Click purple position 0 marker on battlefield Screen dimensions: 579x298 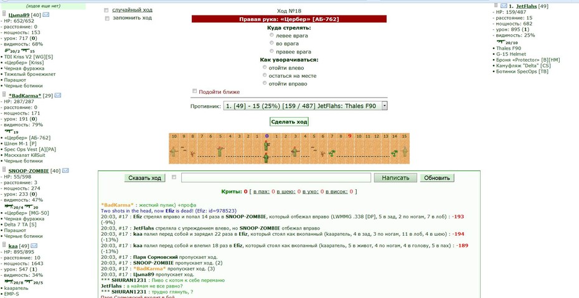point(266,136)
